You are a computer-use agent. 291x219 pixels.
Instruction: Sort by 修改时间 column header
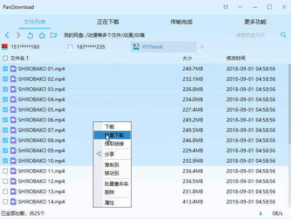[x=236, y=58]
